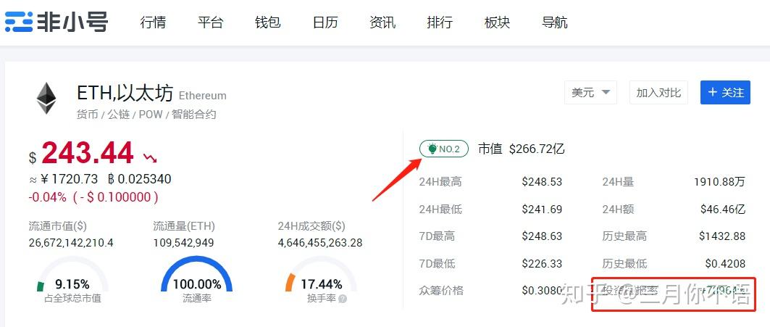
Task: Click the 24H最高 value $248.53
Action: point(542,182)
